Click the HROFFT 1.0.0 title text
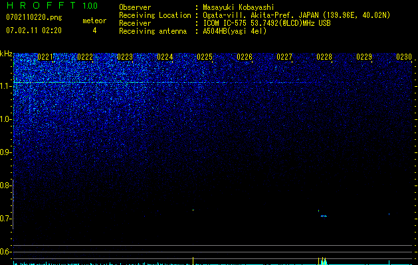The width and height of the screenshot is (418, 265). coord(52,5)
